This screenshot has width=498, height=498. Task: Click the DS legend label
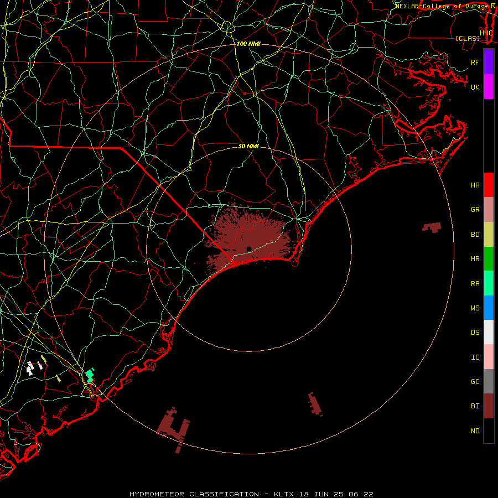coord(475,333)
